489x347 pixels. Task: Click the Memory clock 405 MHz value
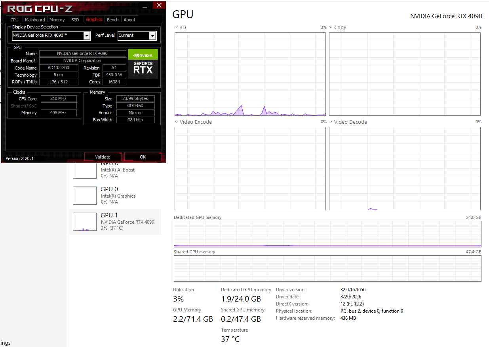tap(59, 113)
